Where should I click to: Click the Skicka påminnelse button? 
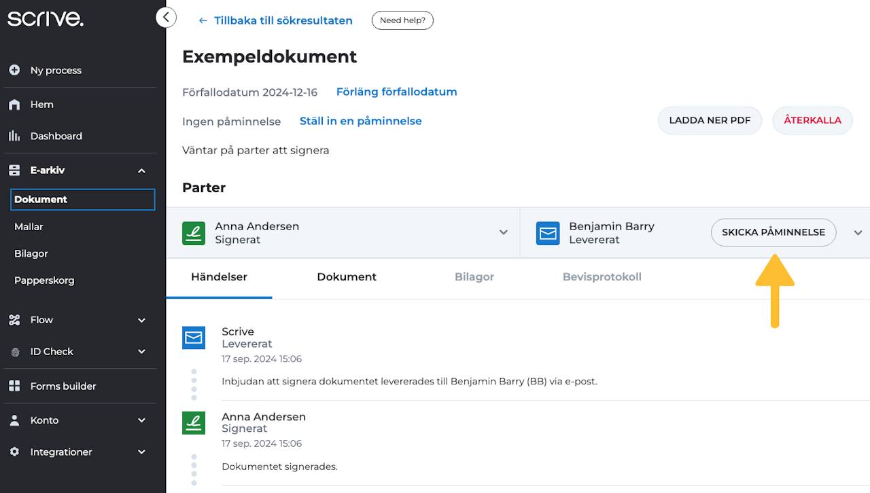click(x=773, y=232)
